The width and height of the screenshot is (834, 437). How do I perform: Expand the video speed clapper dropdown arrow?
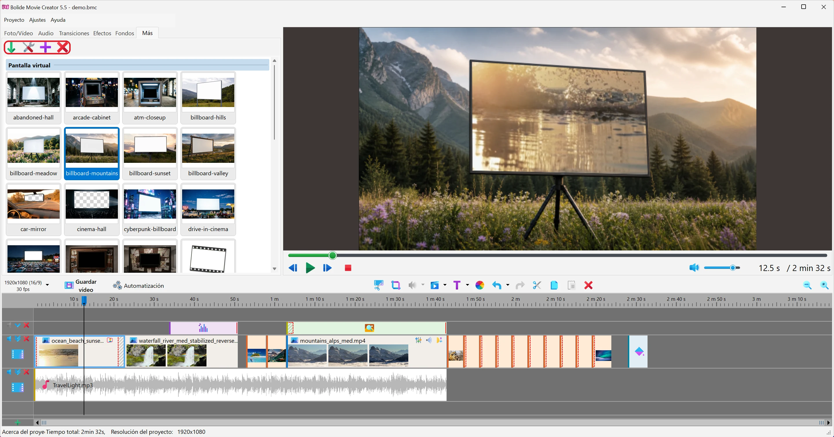tap(445, 285)
